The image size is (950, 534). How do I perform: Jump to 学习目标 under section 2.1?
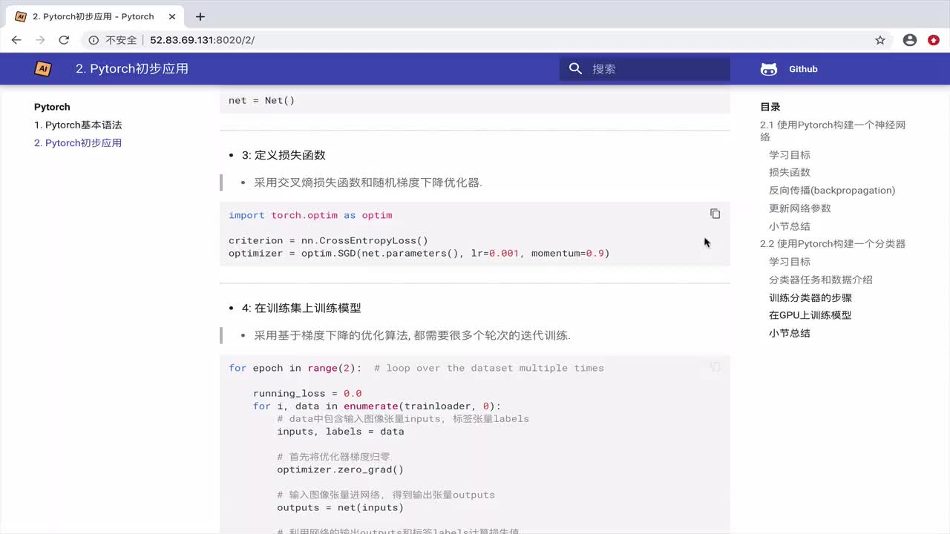click(x=790, y=154)
